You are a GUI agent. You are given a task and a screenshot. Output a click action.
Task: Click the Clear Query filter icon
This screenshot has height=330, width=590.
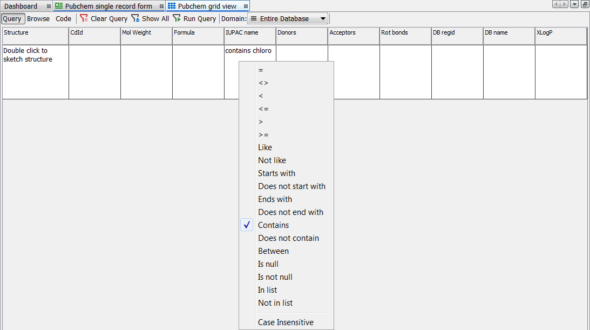pyautogui.click(x=84, y=18)
